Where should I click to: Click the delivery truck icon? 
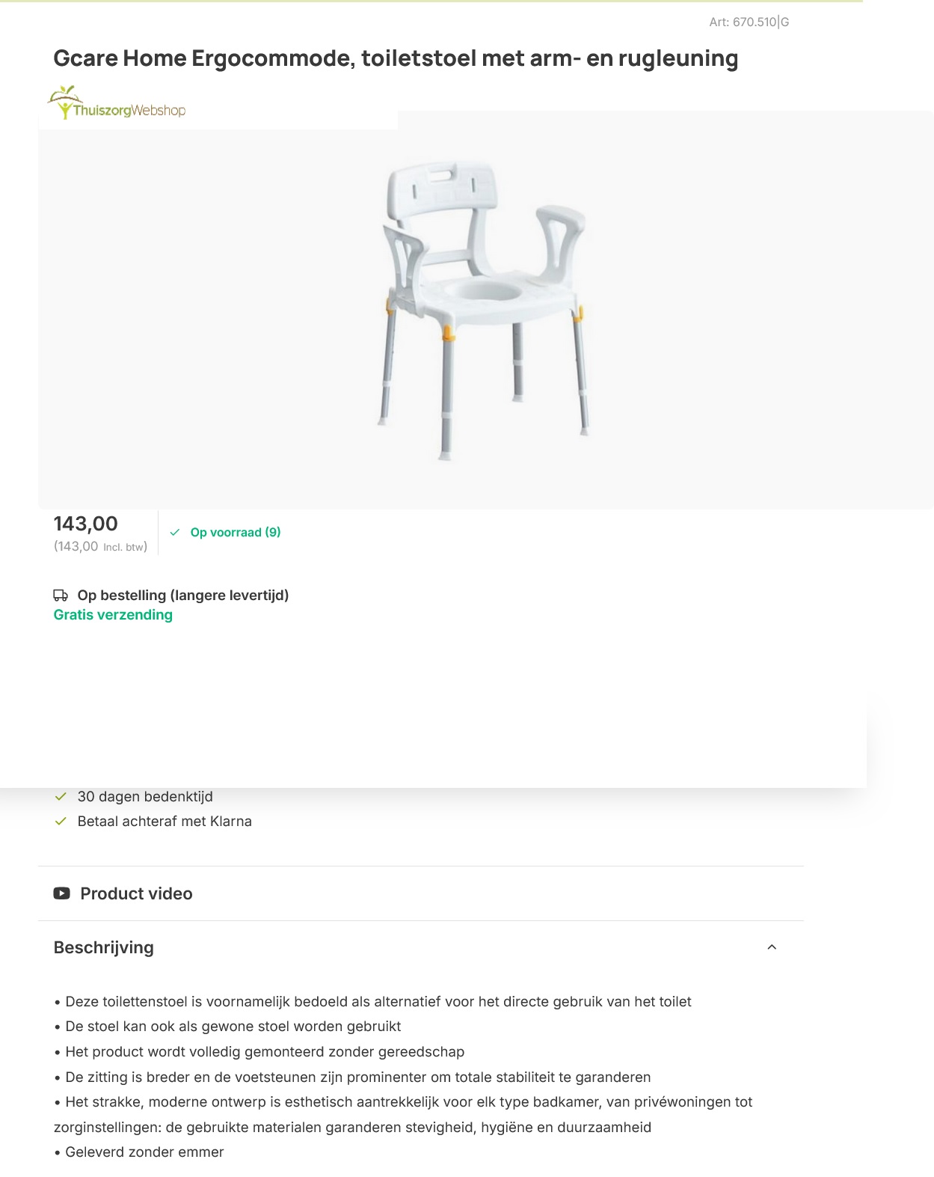(x=61, y=596)
